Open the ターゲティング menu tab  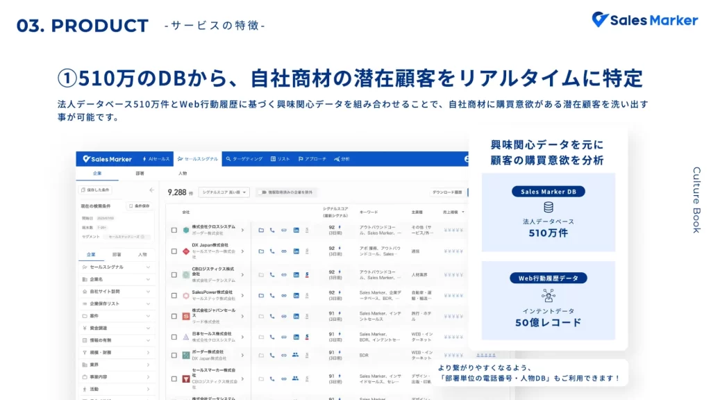click(244, 159)
